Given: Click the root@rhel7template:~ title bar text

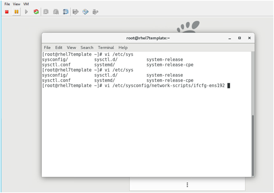Looking at the screenshot, I should click(x=148, y=38).
